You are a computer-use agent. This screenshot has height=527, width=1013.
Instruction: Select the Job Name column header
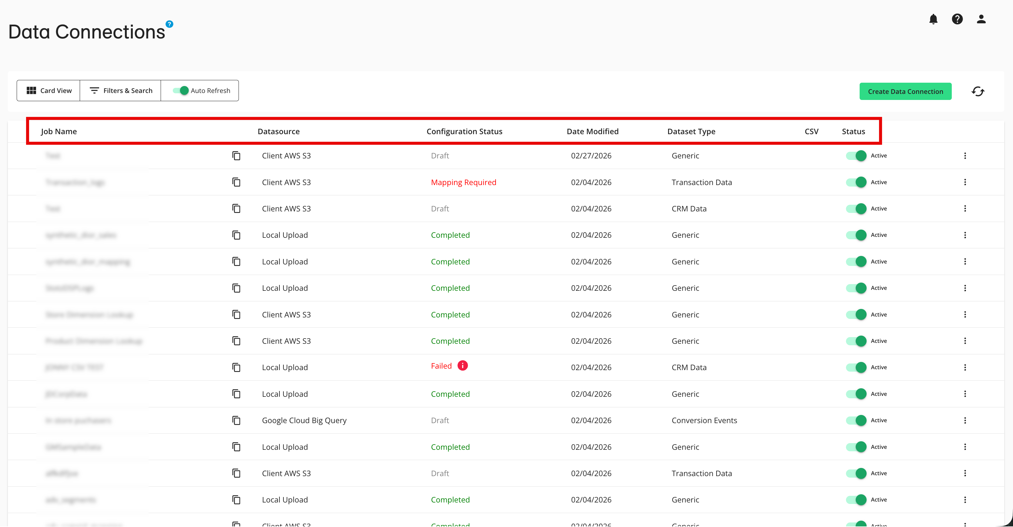(59, 131)
